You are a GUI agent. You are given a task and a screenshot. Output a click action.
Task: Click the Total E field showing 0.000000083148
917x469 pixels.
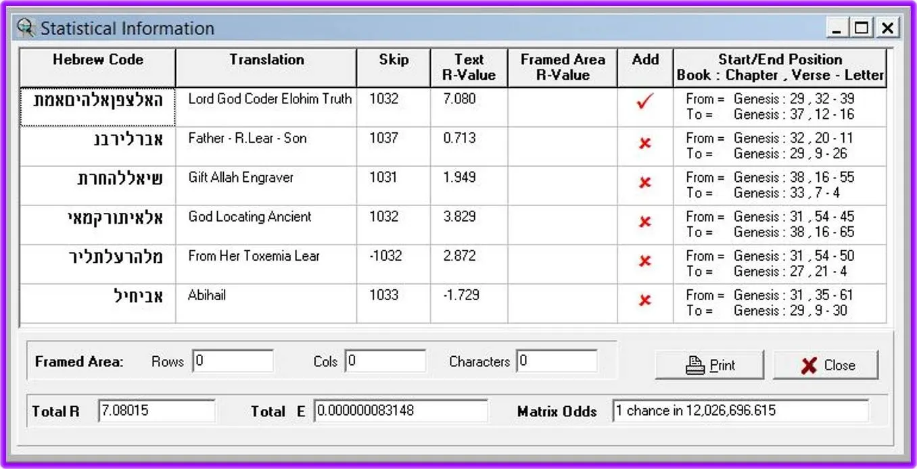(401, 411)
